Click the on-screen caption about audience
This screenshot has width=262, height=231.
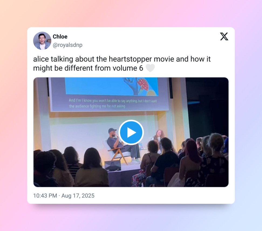click(113, 103)
